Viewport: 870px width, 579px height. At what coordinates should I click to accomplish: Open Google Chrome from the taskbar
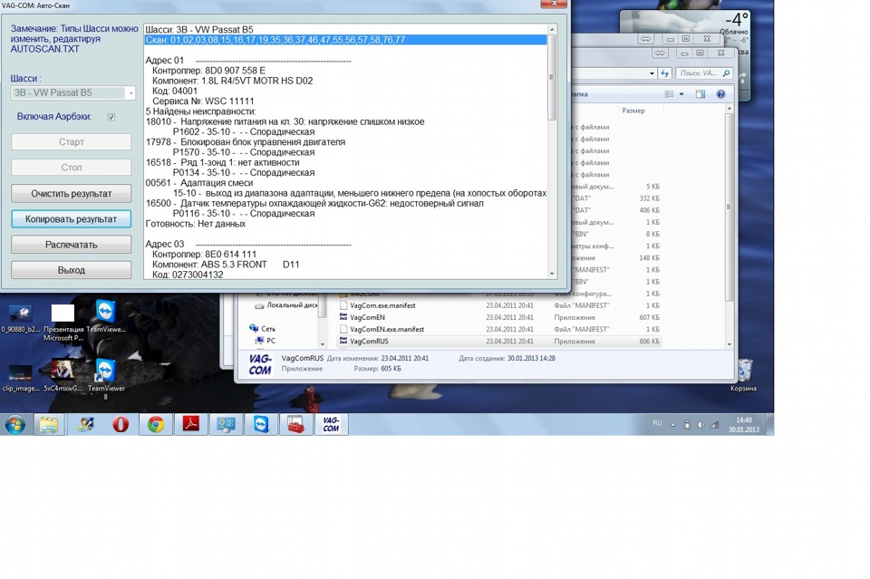coord(155,425)
